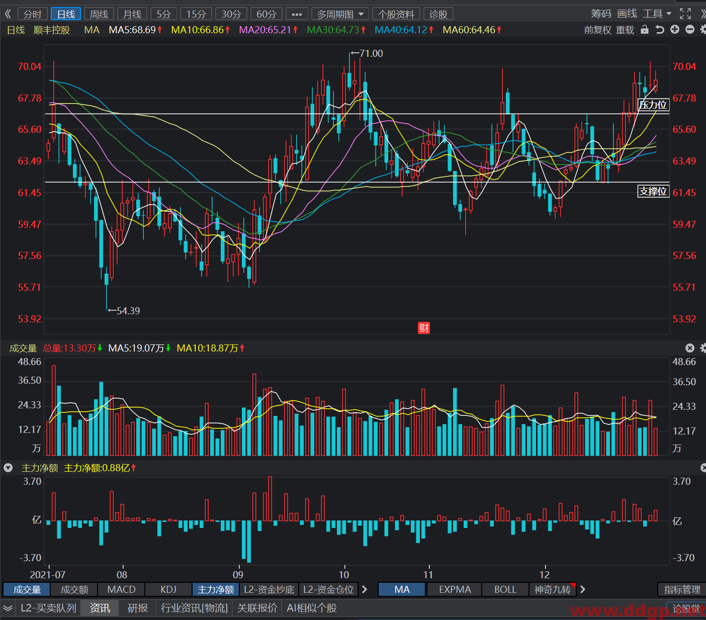Select the BOLL overlay tab

505,589
